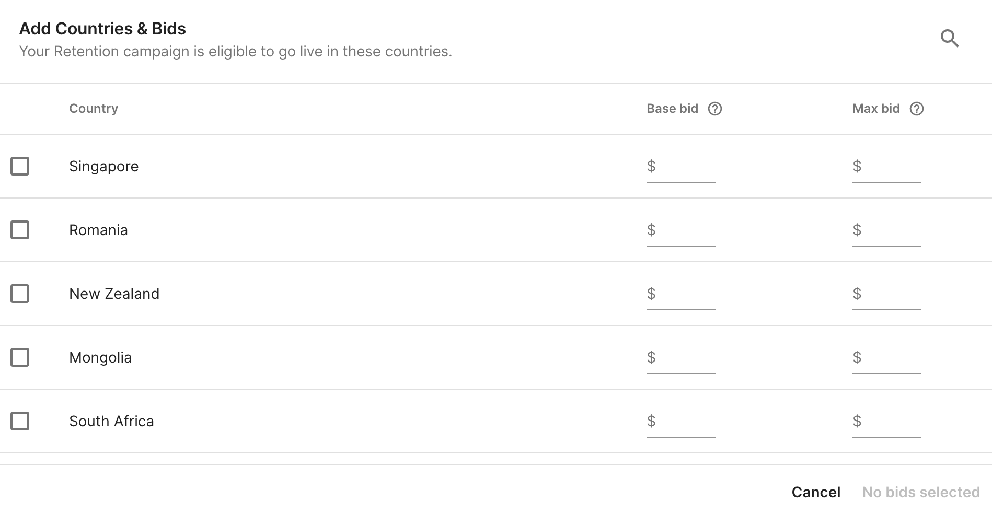Click Mongolia base bid input
The width and height of the screenshot is (992, 513).
pyautogui.click(x=685, y=358)
